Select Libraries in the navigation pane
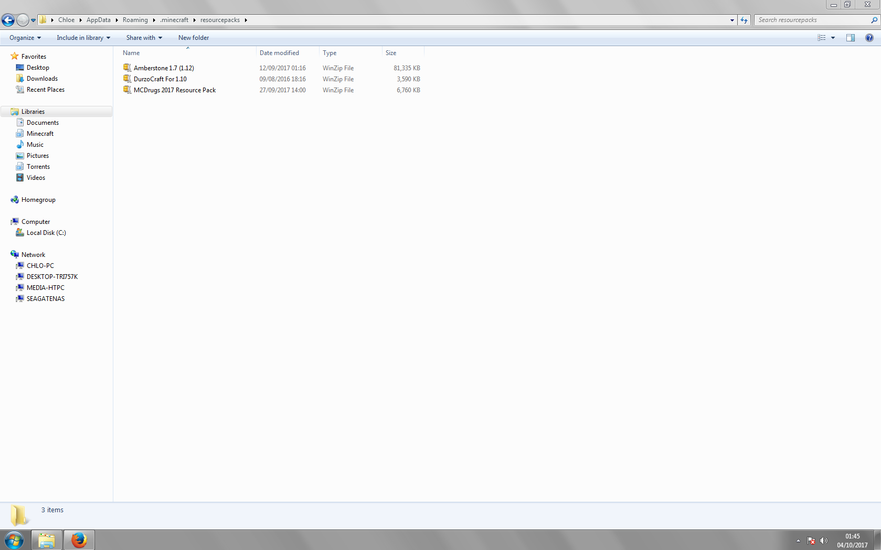This screenshot has height=550, width=881. pyautogui.click(x=33, y=112)
